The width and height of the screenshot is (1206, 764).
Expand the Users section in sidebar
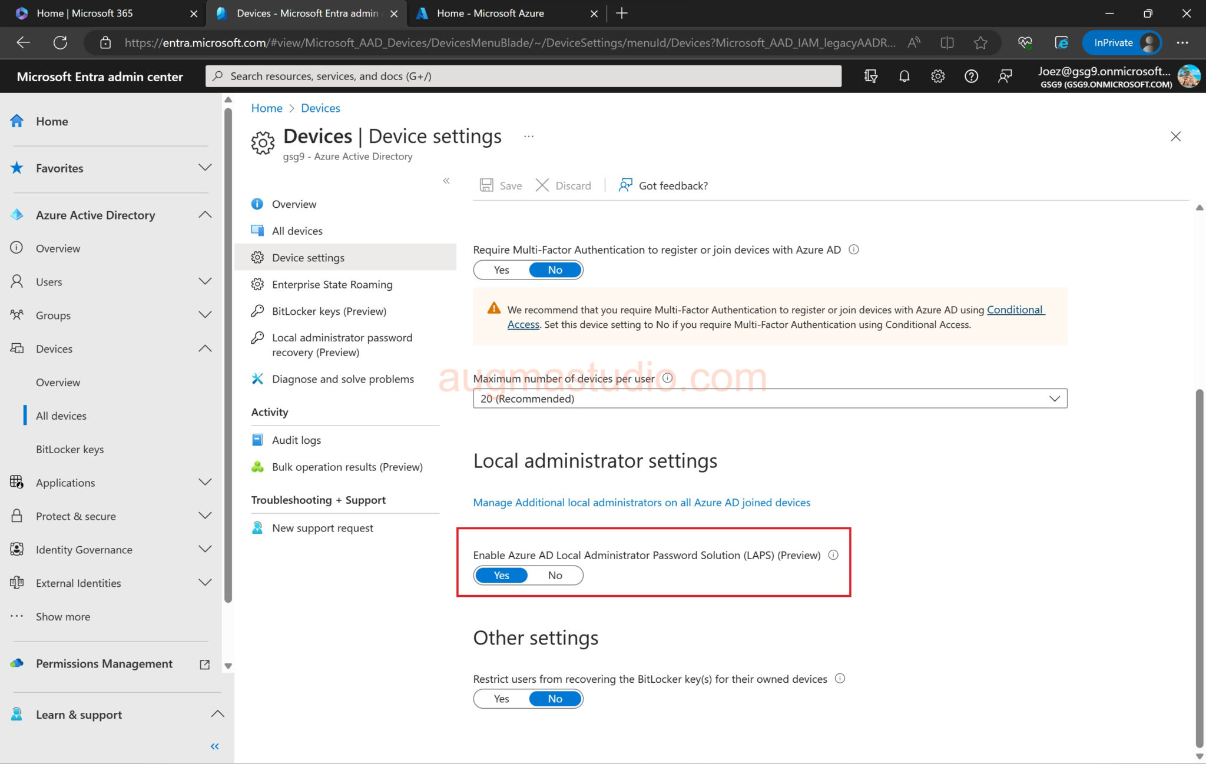coord(205,281)
